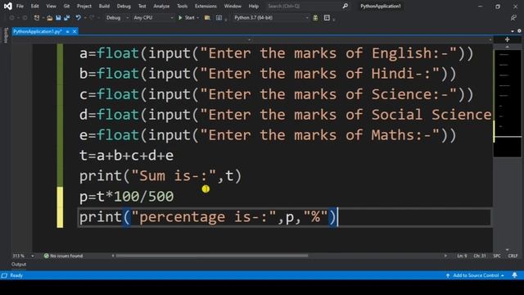
Task: Click the CRLF line ending indicator
Action: (513, 256)
